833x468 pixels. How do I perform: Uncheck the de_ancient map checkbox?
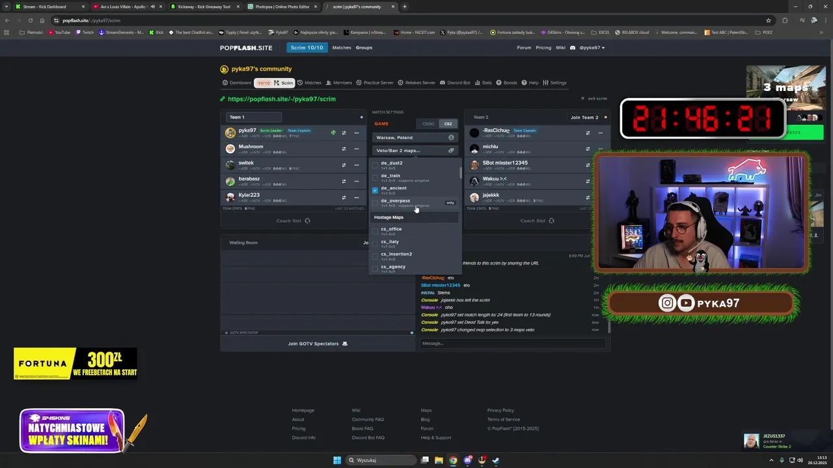coord(375,190)
